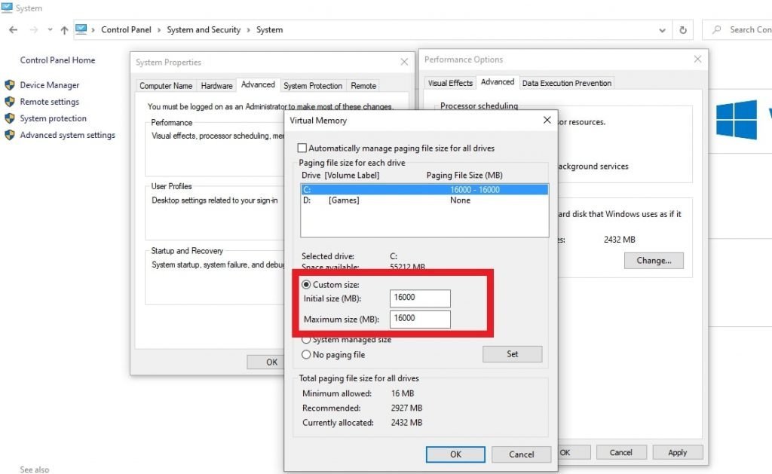The width and height of the screenshot is (772, 474).
Task: Open the System Protection tab
Action: tap(313, 86)
